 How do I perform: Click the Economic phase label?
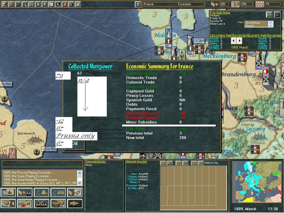tap(184, 4)
